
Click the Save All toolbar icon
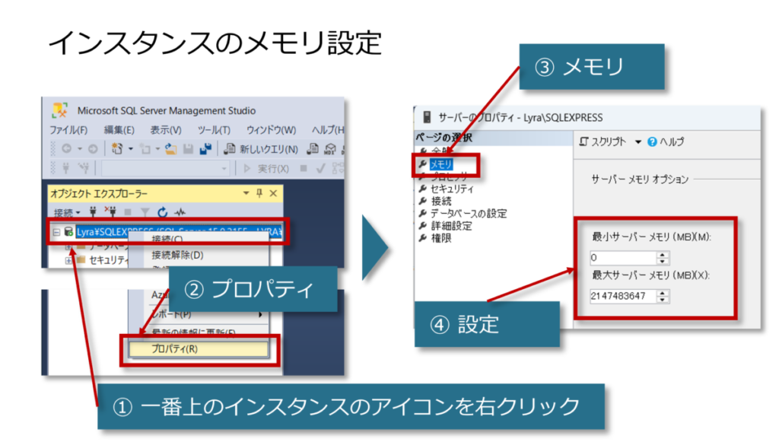tap(205, 149)
